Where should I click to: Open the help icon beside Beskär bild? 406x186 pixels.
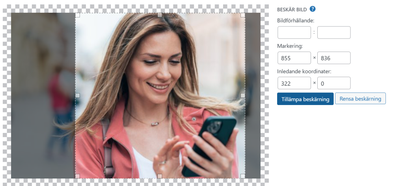pyautogui.click(x=313, y=9)
